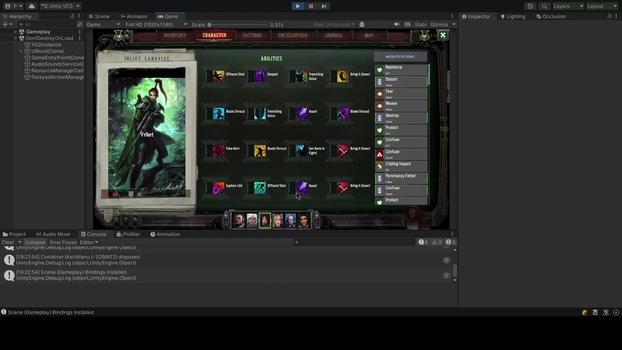Toggle Error Pause in the Console
The height and width of the screenshot is (350, 622).
click(63, 242)
